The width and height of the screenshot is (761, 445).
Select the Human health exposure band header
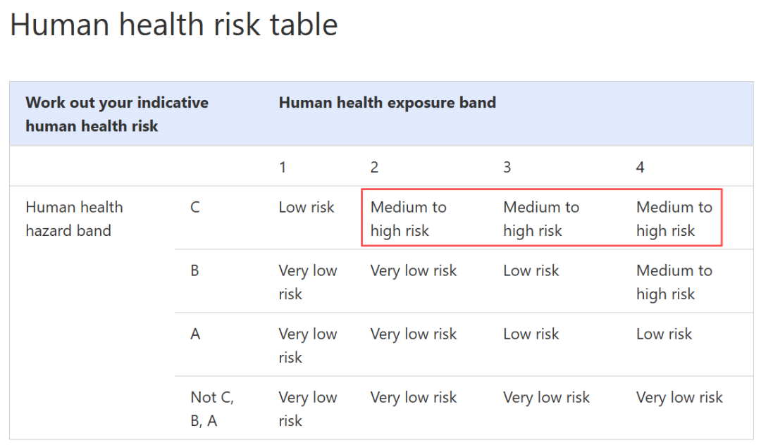point(388,102)
